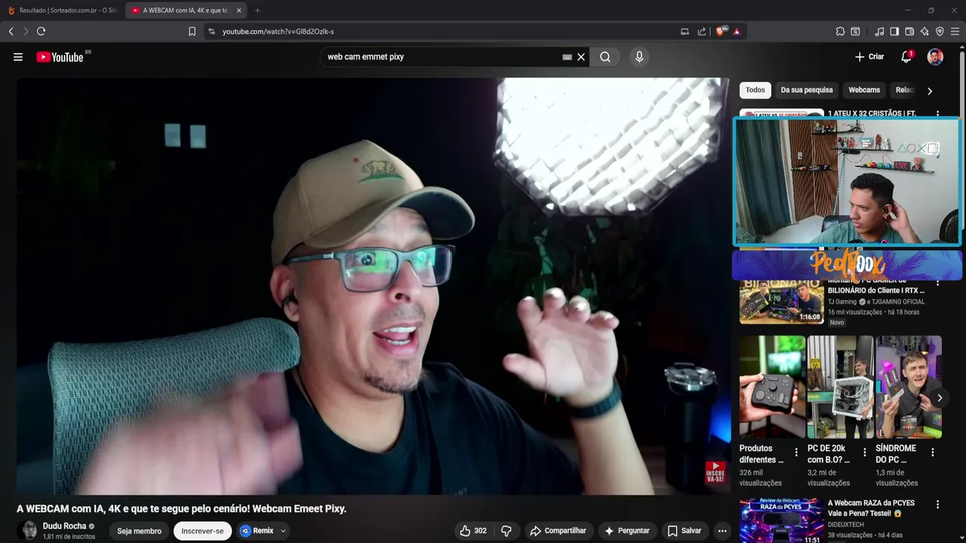Open 1 ATEU X 32 CRISTÃOS video options
This screenshot has width=966, height=543.
938,114
